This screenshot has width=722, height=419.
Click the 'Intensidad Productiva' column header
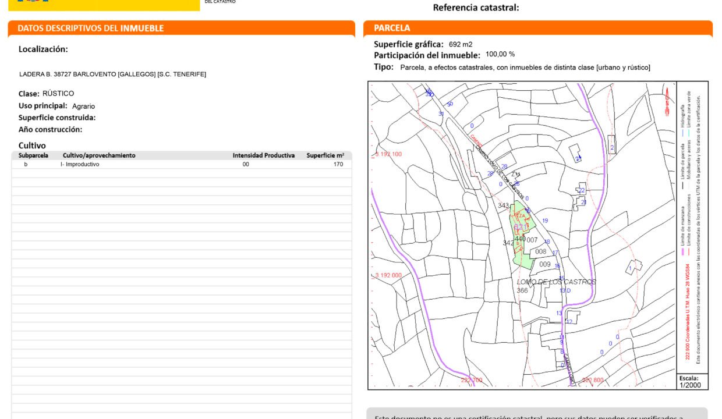click(x=264, y=155)
